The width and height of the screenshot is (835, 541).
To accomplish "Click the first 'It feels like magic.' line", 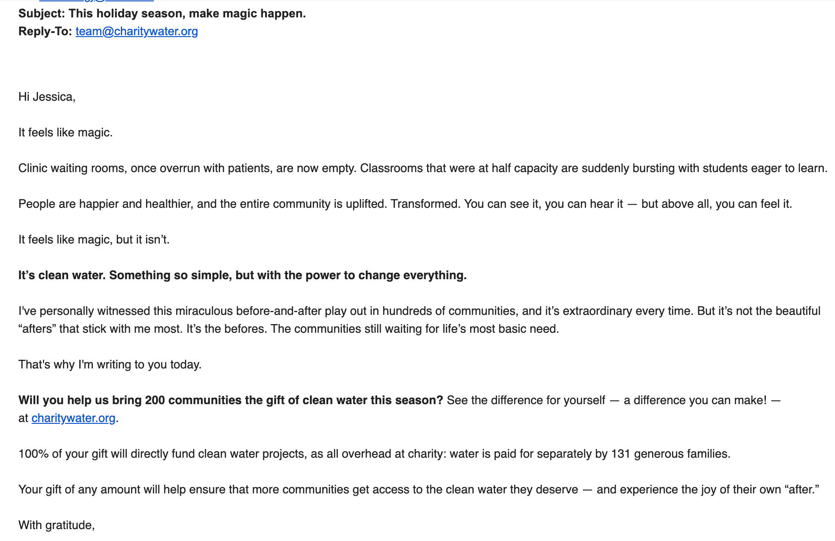I will 65,132.
